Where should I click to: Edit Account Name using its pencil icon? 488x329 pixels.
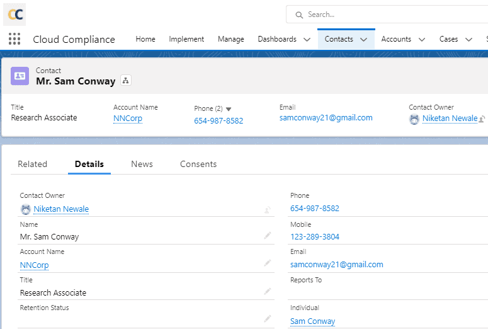268,263
